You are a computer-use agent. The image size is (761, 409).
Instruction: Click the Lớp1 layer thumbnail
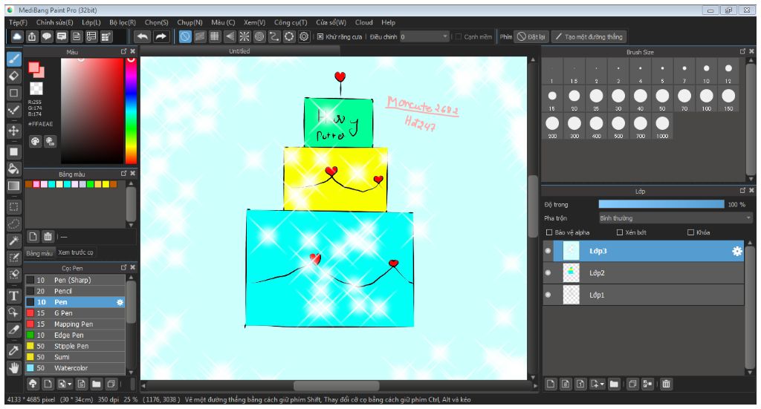[571, 295]
